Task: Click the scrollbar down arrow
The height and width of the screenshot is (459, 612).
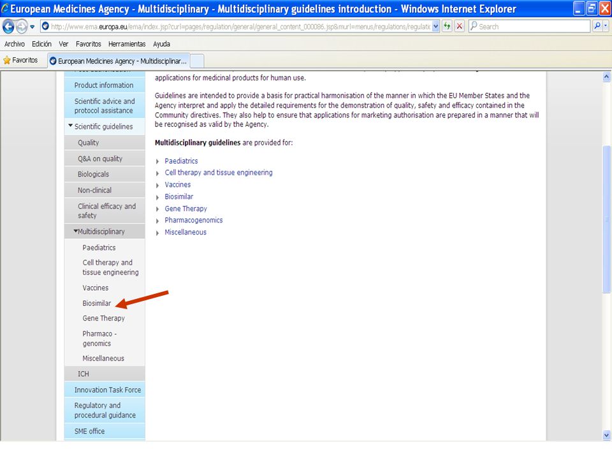Action: (606, 435)
